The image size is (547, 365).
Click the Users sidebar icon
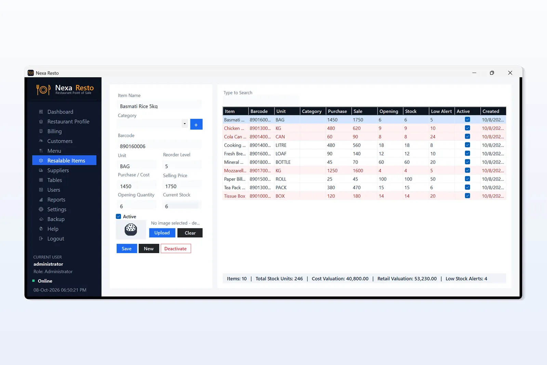(41, 190)
